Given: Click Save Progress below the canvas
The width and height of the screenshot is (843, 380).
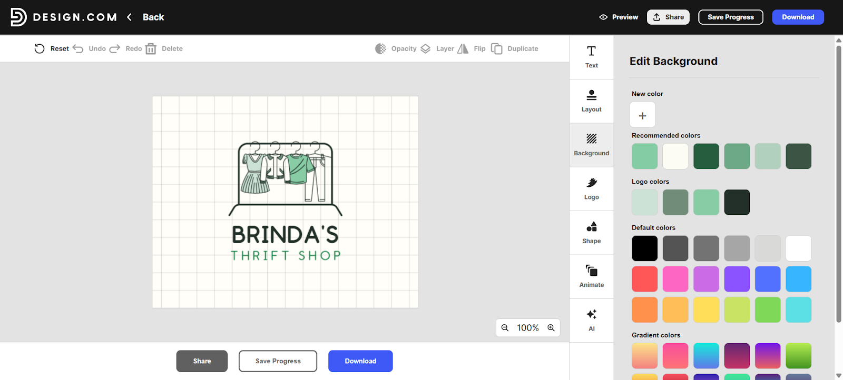Looking at the screenshot, I should 278,361.
